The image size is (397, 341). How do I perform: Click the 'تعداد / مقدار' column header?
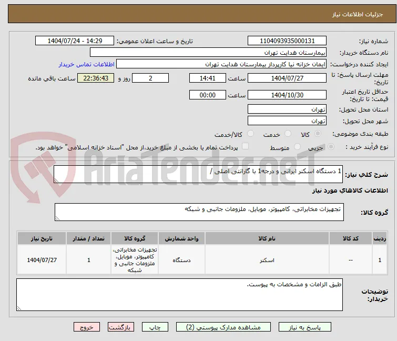89,238
